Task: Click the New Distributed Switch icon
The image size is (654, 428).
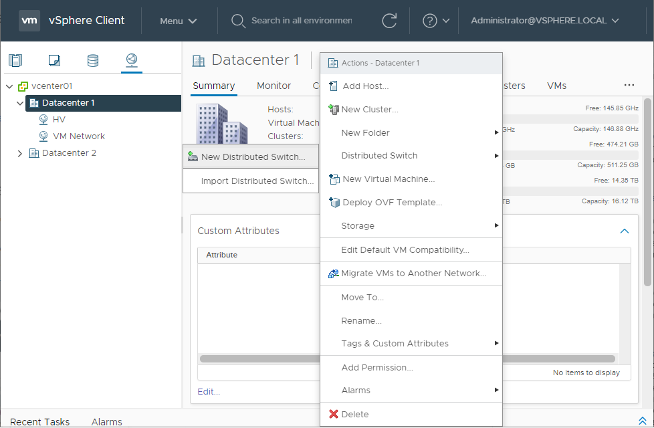Action: point(193,157)
